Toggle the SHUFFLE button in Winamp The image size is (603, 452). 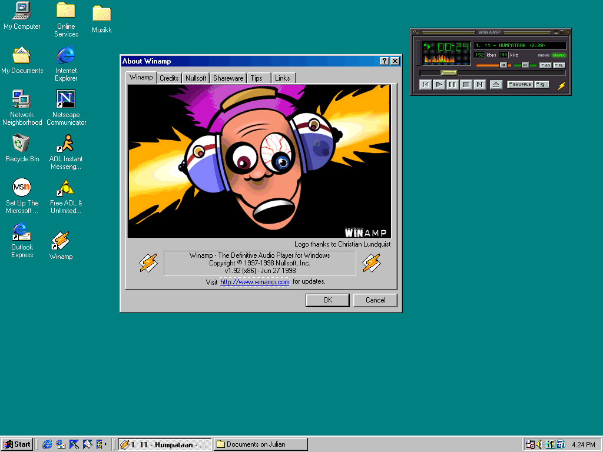(520, 85)
